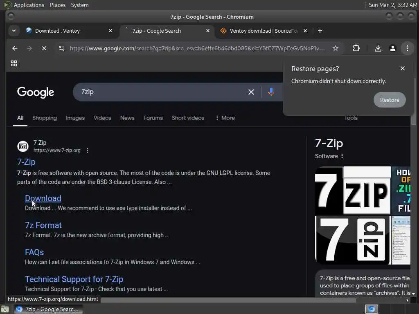The width and height of the screenshot is (419, 314).
Task: Expand the More search filters menu
Action: 225,118
